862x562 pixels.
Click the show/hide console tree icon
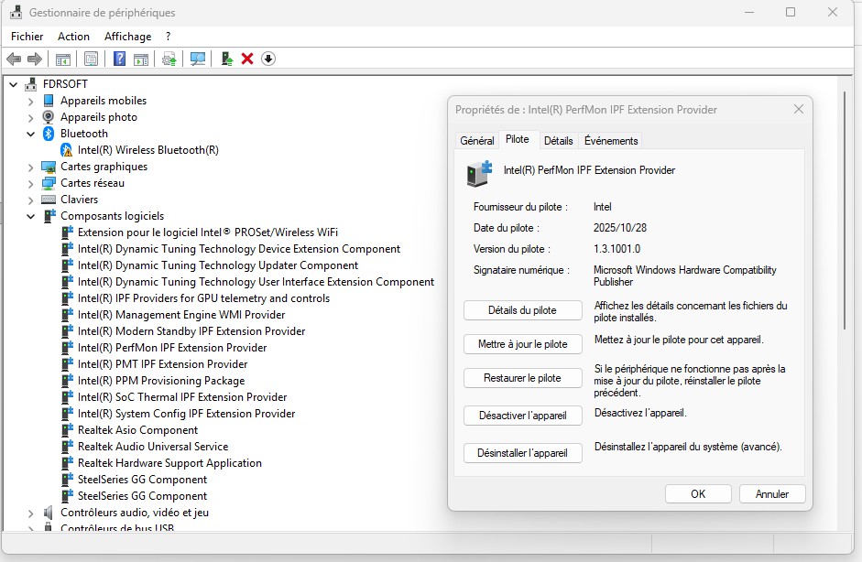coord(63,59)
